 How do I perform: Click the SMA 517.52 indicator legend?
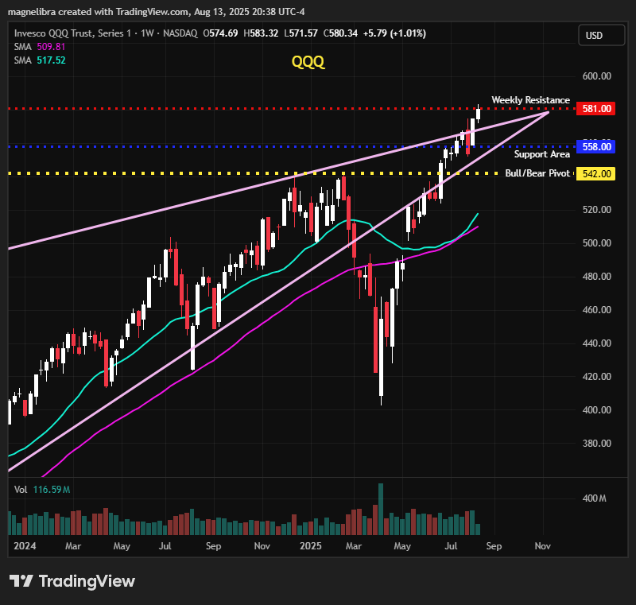tap(40, 60)
